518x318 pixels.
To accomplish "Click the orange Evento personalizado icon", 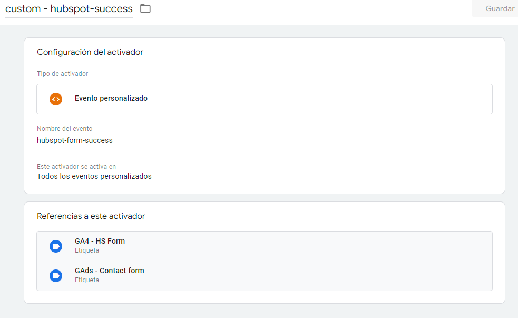I will [x=56, y=99].
